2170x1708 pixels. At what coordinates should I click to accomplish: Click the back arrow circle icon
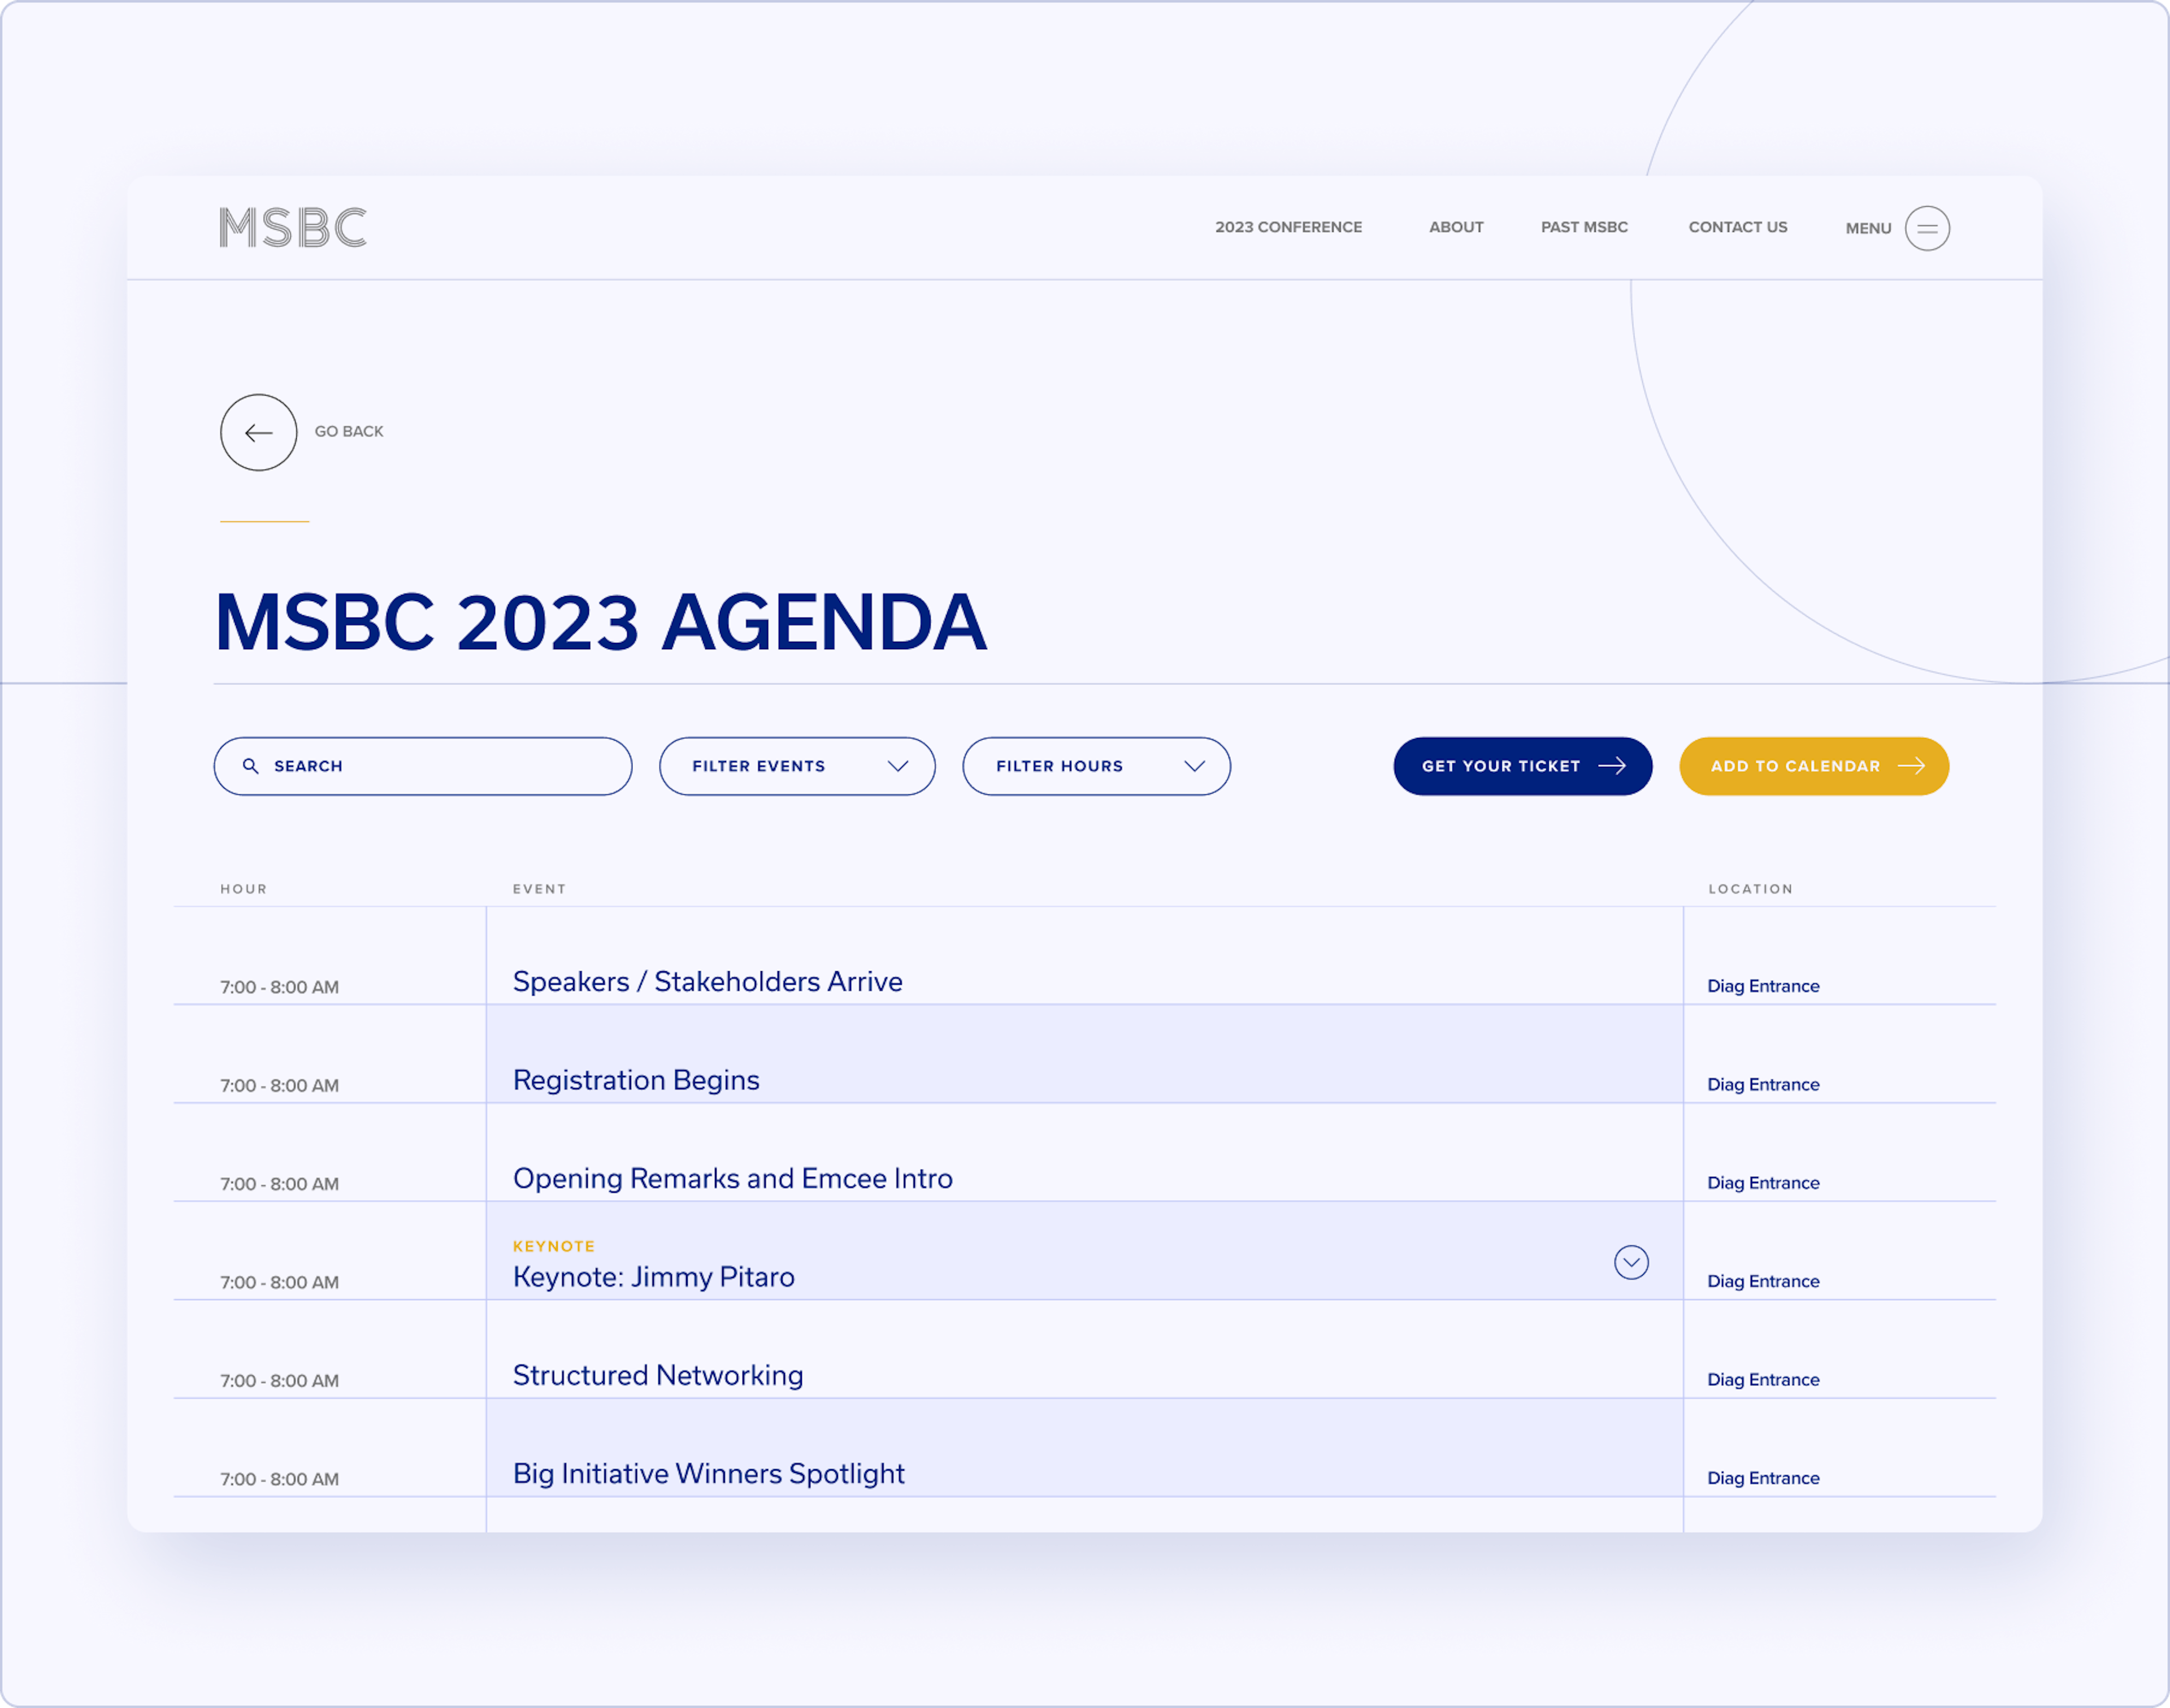(259, 432)
